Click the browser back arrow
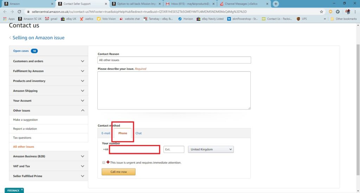This screenshot has width=360, height=193. pyautogui.click(x=5, y=12)
